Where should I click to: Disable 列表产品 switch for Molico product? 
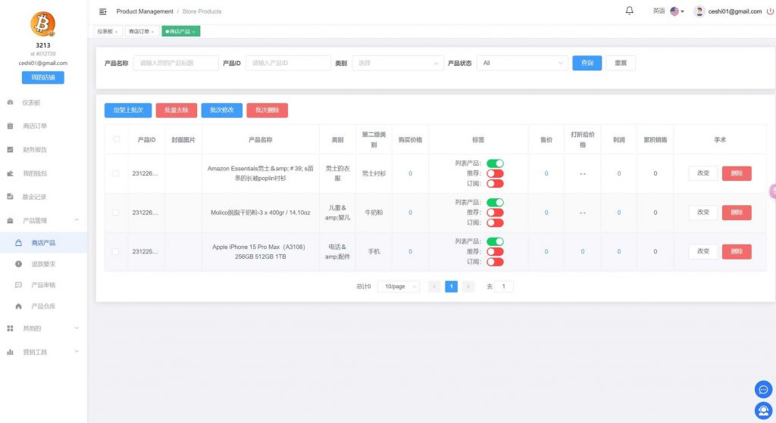click(x=495, y=202)
